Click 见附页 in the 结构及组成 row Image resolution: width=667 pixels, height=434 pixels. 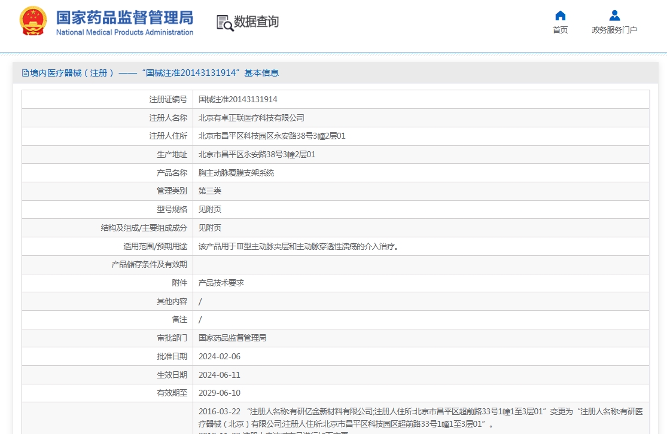tap(210, 228)
